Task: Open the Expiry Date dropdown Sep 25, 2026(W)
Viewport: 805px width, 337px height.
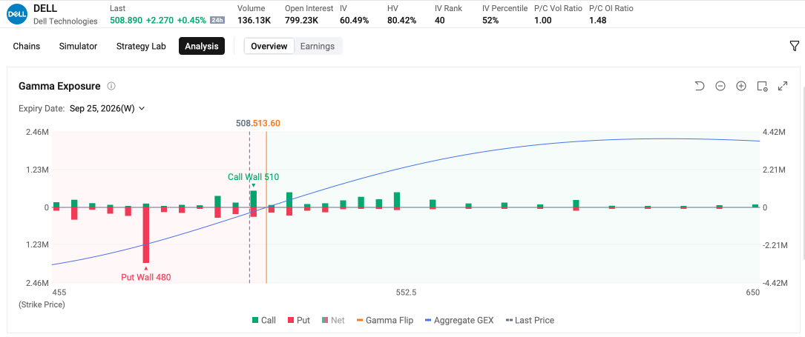Action: click(107, 108)
